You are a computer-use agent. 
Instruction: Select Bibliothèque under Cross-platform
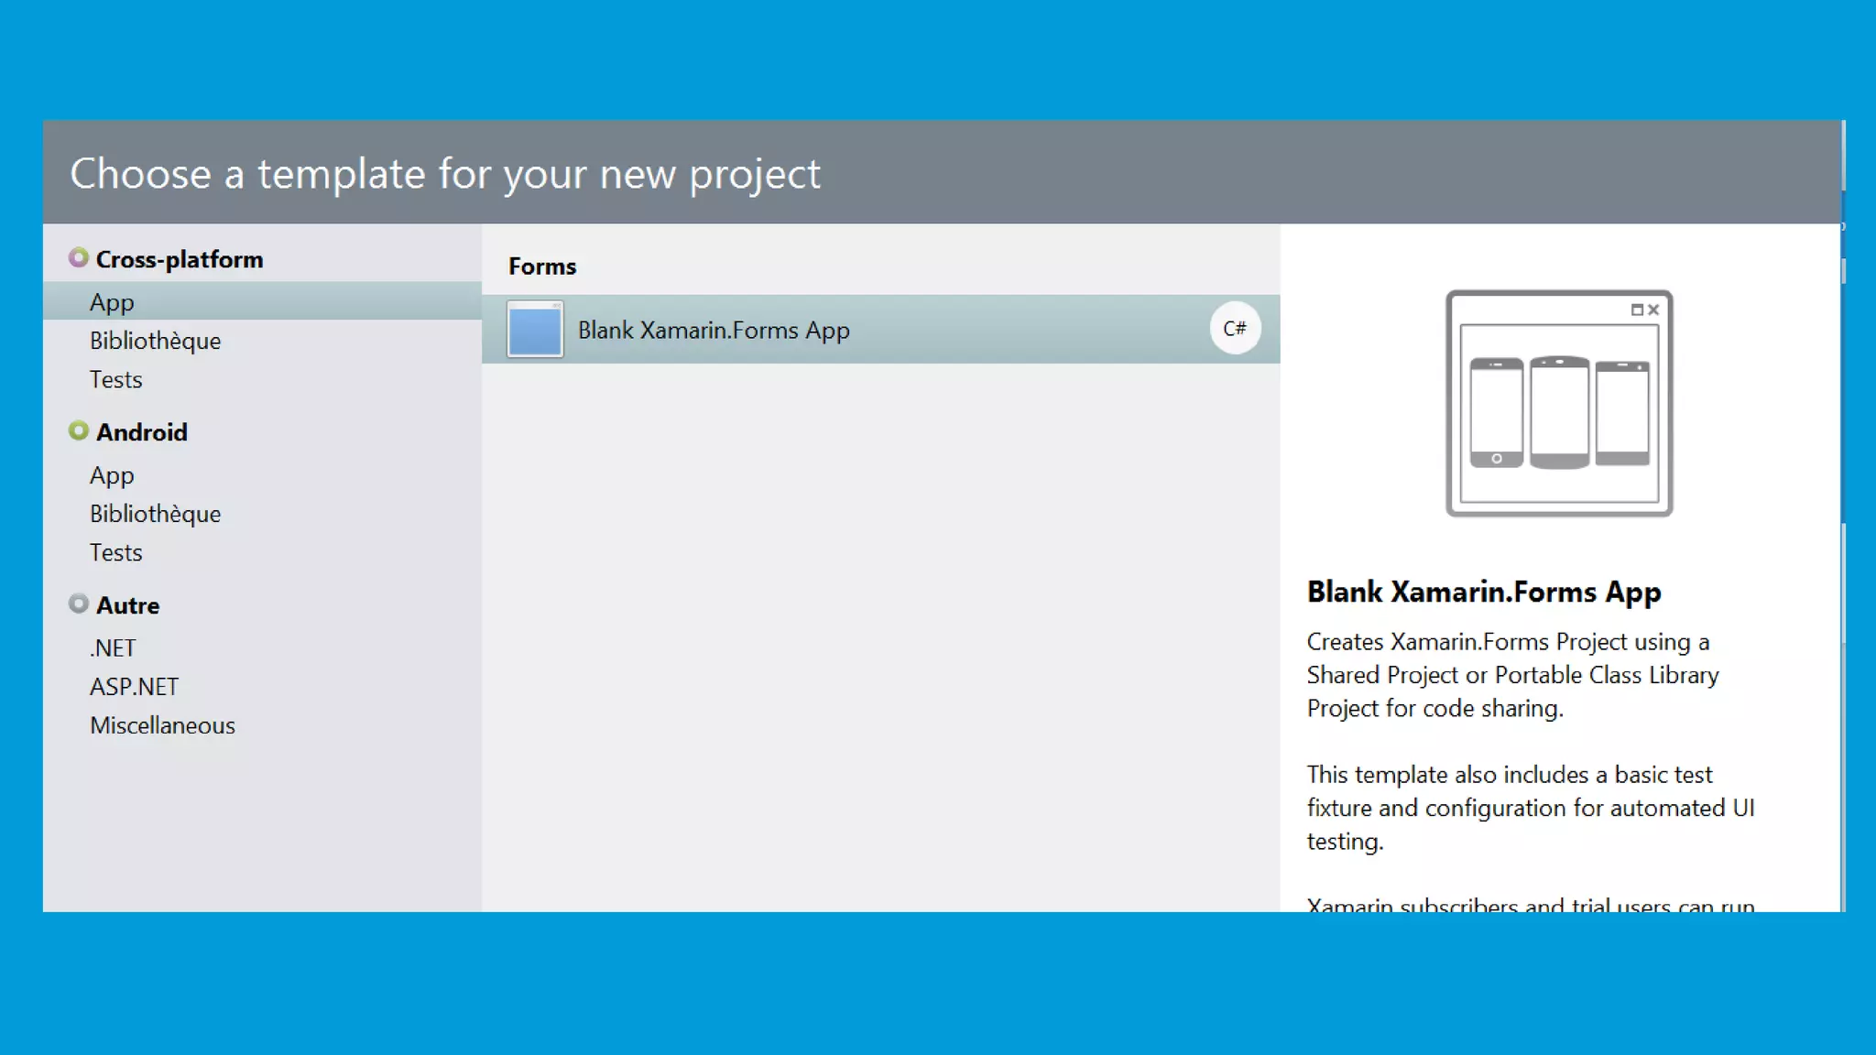pos(155,341)
